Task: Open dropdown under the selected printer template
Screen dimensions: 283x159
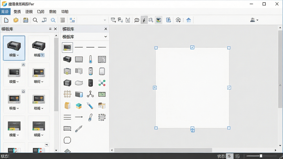Action: click(x=18, y=55)
